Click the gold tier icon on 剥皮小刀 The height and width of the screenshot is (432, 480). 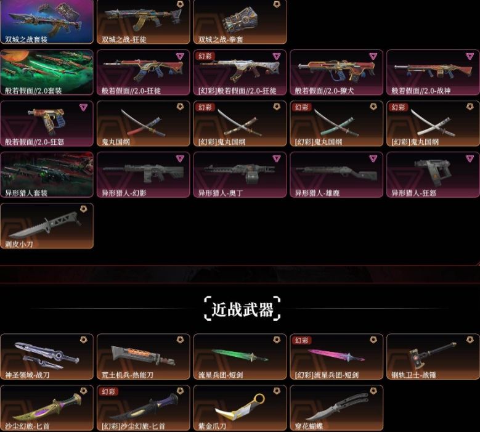[x=84, y=209]
